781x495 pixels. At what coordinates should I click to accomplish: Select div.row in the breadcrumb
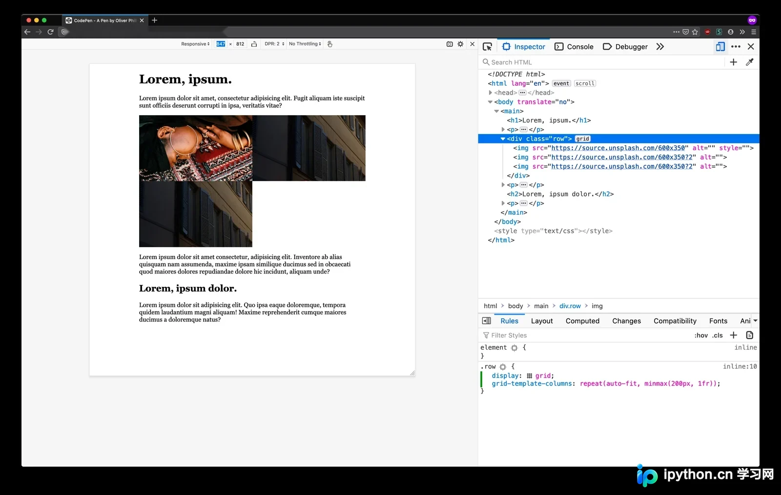pos(570,306)
